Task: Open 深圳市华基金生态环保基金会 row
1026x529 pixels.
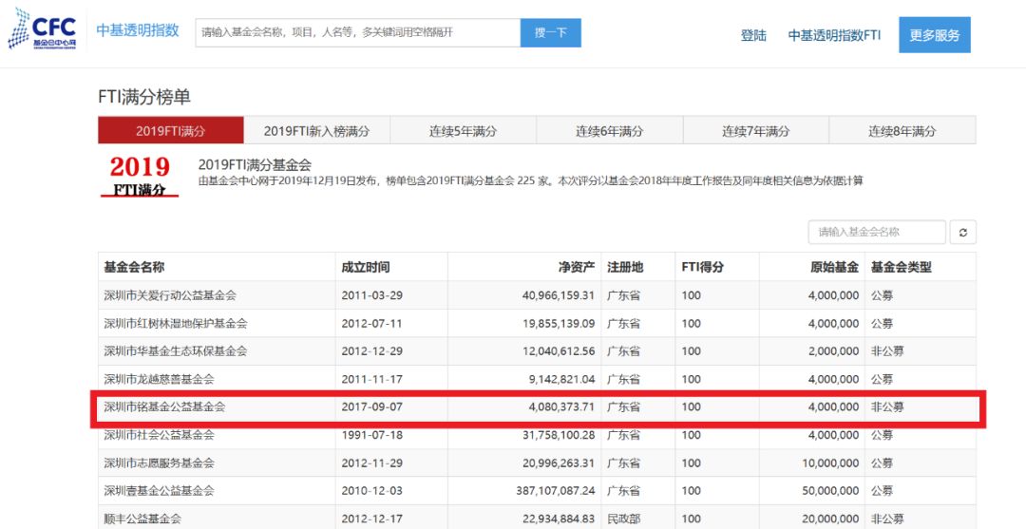Action: click(x=176, y=351)
